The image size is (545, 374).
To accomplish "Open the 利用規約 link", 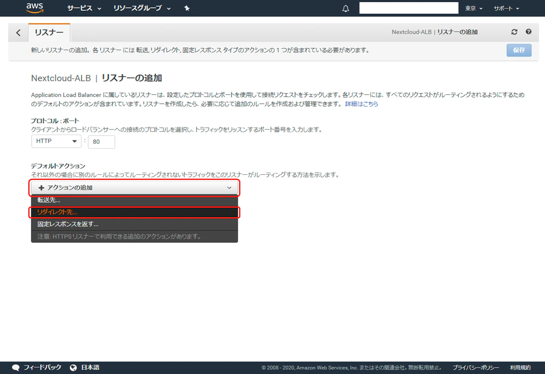I will pyautogui.click(x=520, y=368).
